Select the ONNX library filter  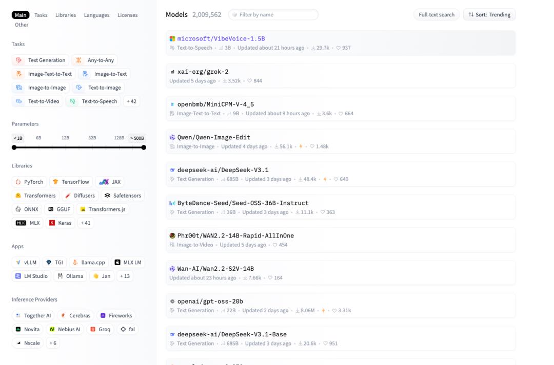pyautogui.click(x=27, y=209)
